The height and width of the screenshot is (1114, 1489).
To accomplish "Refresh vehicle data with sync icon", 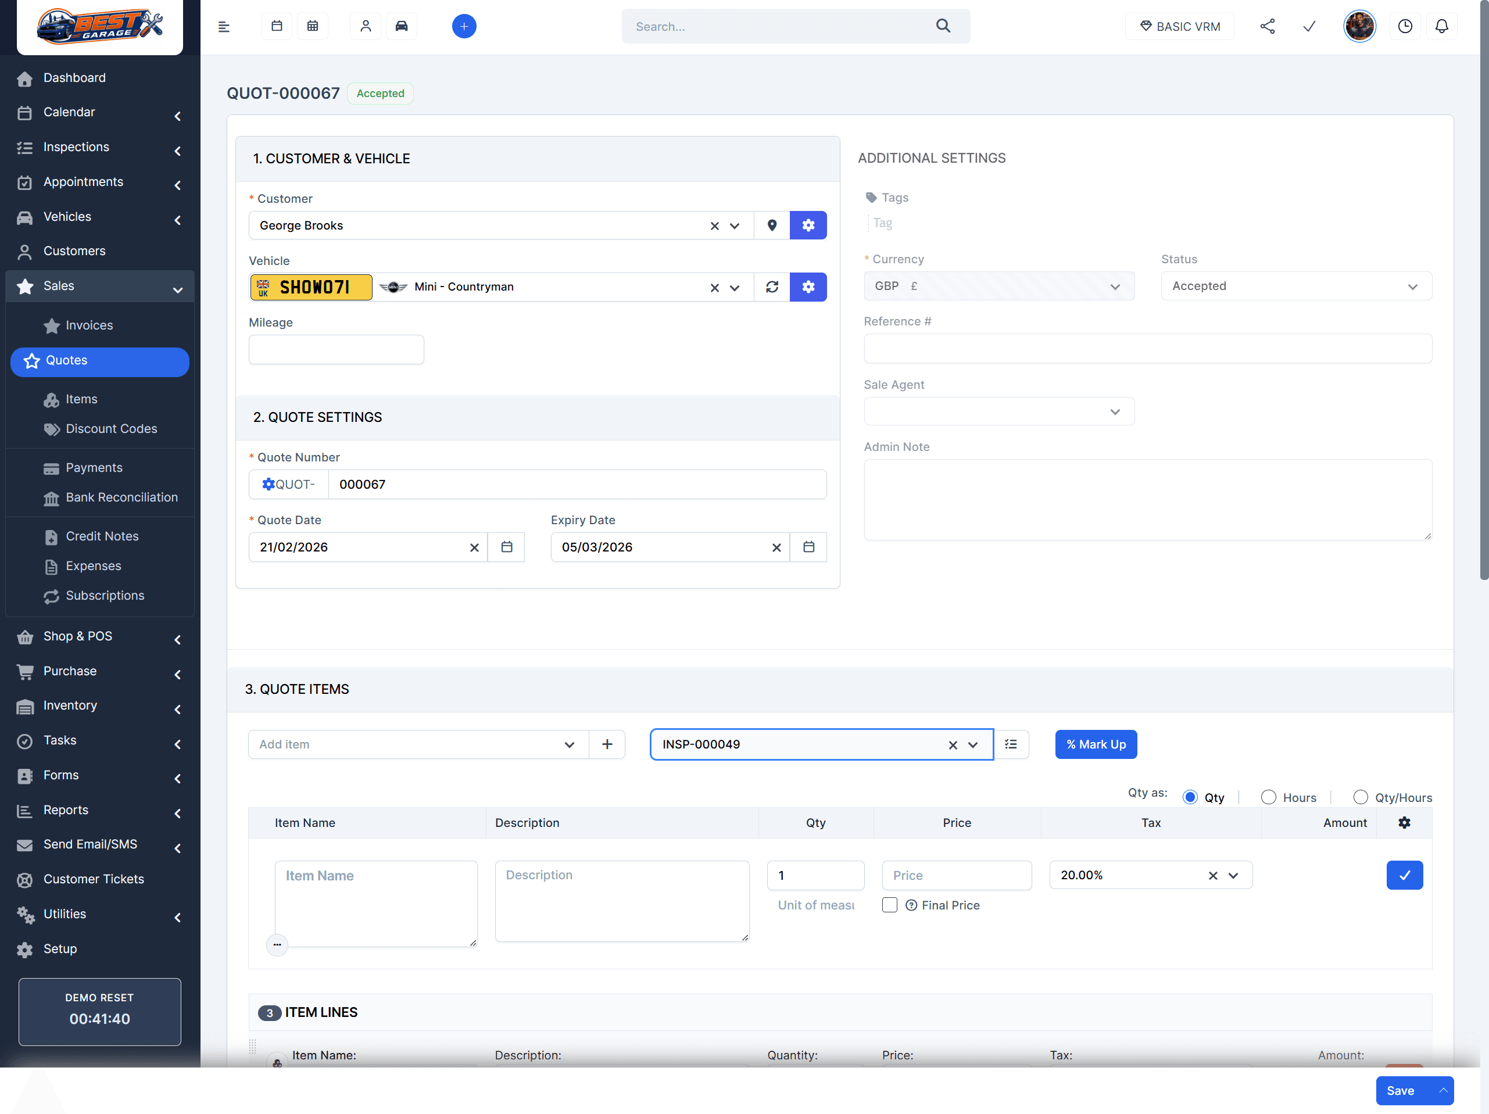I will click(771, 288).
